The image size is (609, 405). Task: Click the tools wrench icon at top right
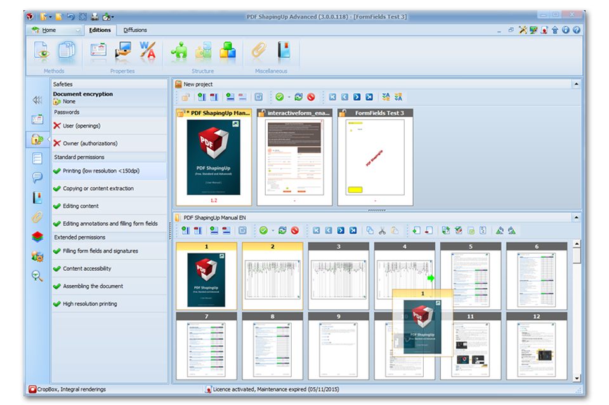pos(523,30)
